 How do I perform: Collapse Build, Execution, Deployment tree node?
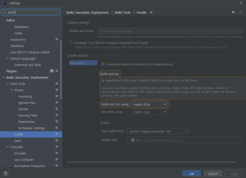point(4,77)
